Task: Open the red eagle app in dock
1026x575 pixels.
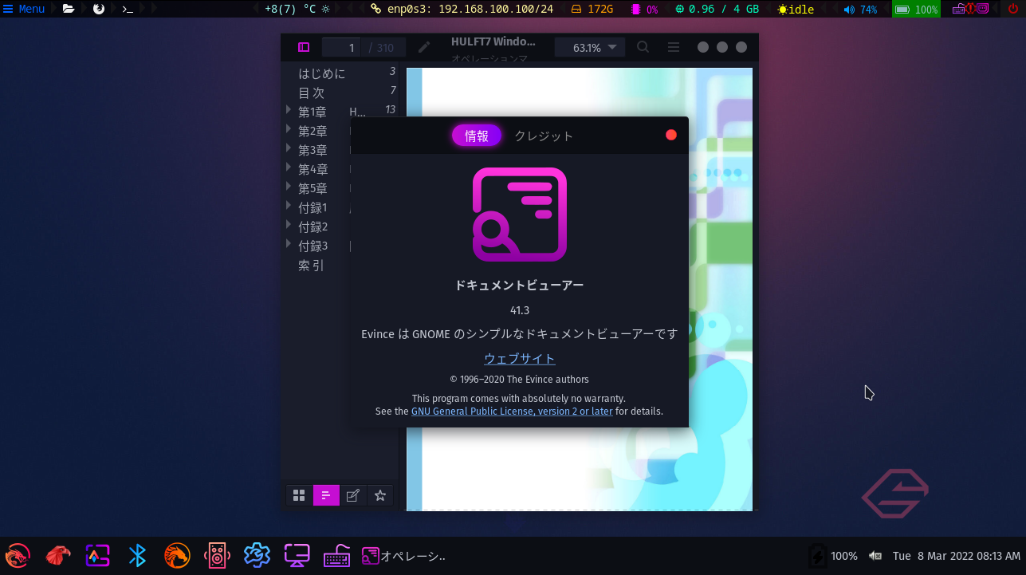Action: (x=57, y=555)
